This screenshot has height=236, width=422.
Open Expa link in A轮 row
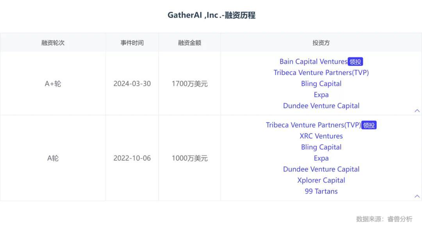321,159
